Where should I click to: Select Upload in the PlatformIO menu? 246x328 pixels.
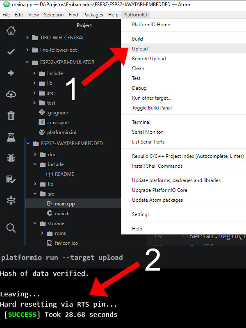140,49
